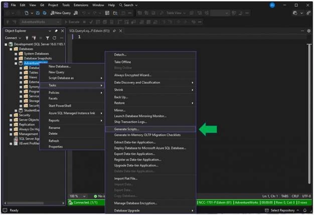Click the TABS indentation indicator
Image resolution: width=314 pixels, height=215 pixels.
[x=285, y=196]
